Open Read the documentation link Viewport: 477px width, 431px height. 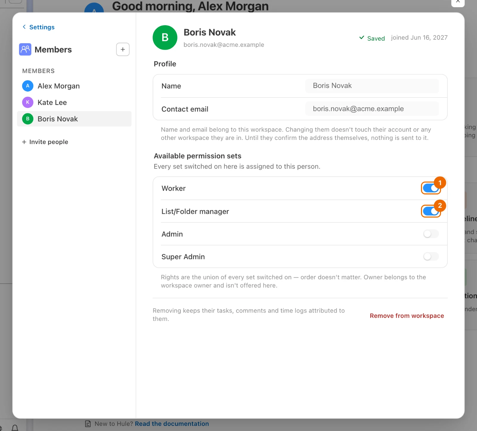coord(172,424)
